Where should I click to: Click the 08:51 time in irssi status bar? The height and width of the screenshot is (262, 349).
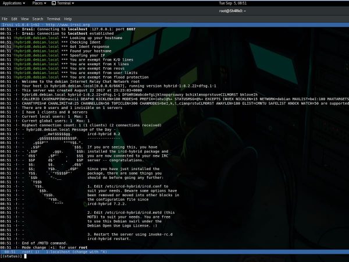[x=9, y=252]
